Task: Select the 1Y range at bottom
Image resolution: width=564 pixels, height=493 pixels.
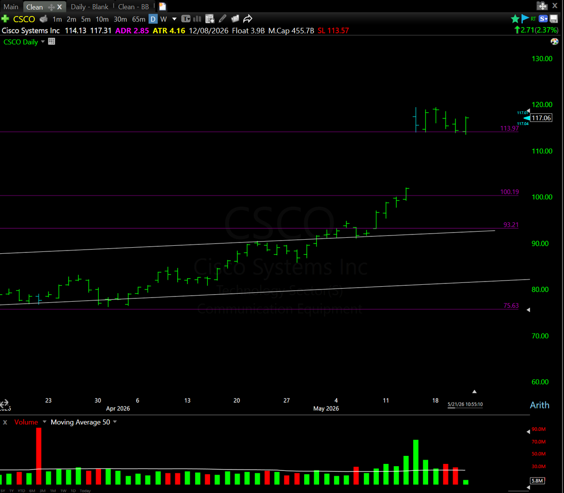Action: (12, 491)
